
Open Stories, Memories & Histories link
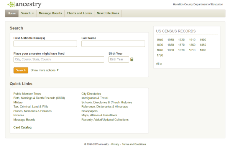click(x=33, y=111)
